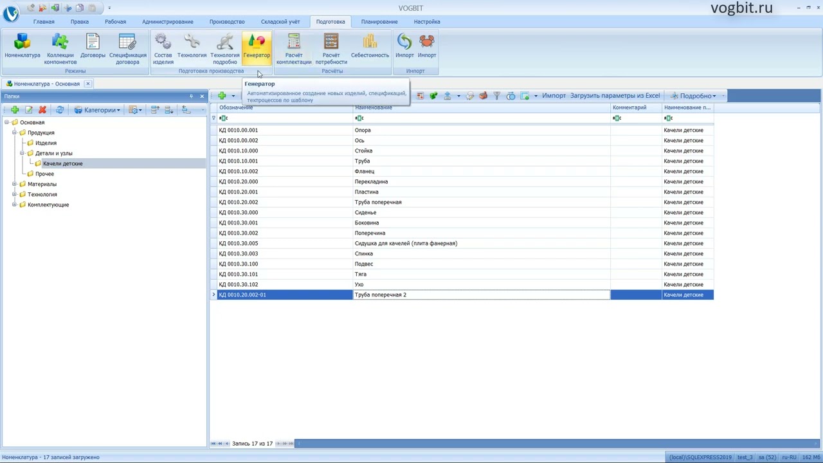Open Спецификация договора in the ribbon
The width and height of the screenshot is (823, 463).
(127, 49)
